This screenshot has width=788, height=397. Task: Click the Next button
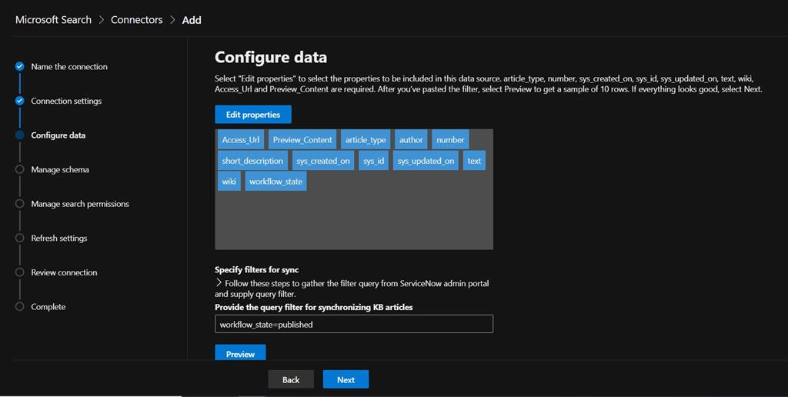coord(346,379)
